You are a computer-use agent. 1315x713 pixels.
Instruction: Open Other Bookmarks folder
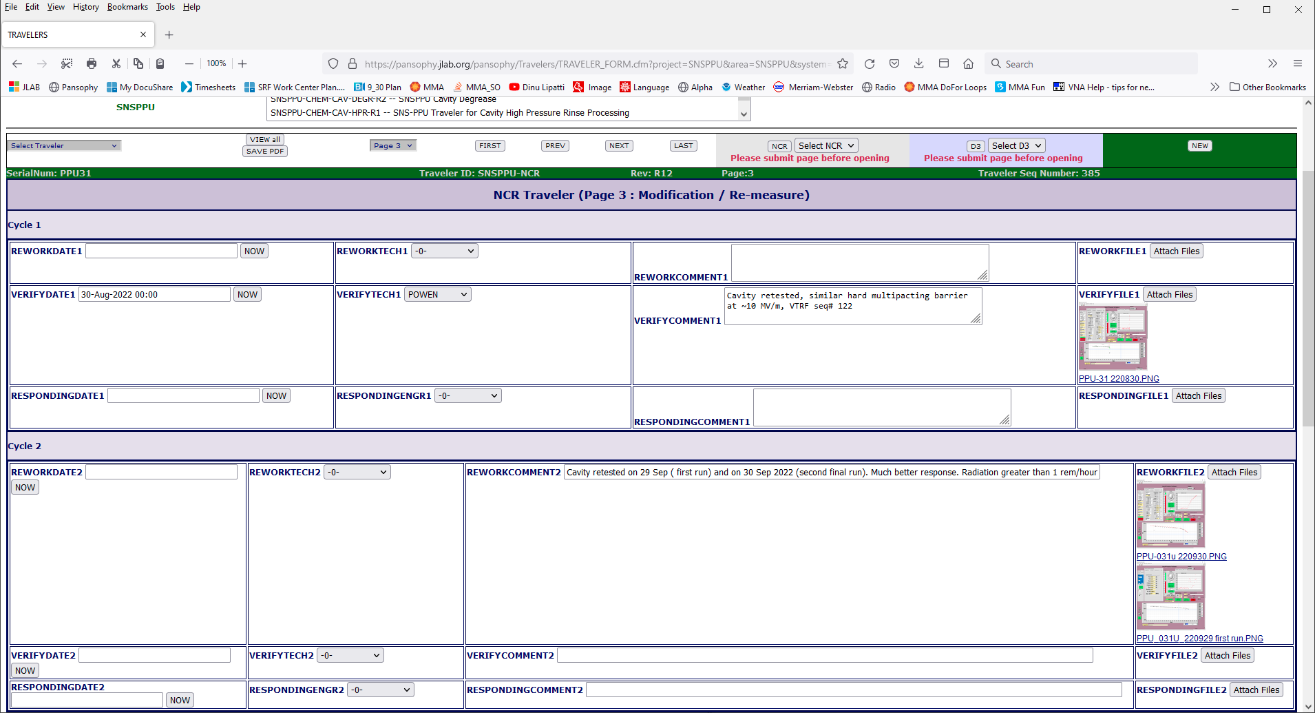pyautogui.click(x=1268, y=87)
